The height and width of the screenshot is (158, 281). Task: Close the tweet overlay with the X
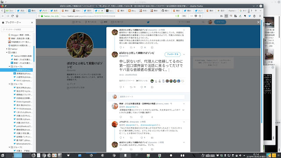click(258, 22)
